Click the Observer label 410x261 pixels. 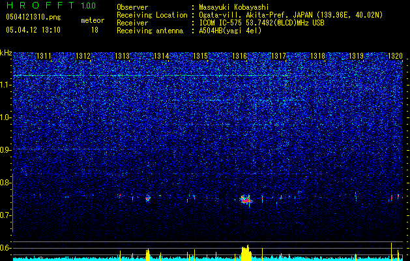pyautogui.click(x=132, y=7)
